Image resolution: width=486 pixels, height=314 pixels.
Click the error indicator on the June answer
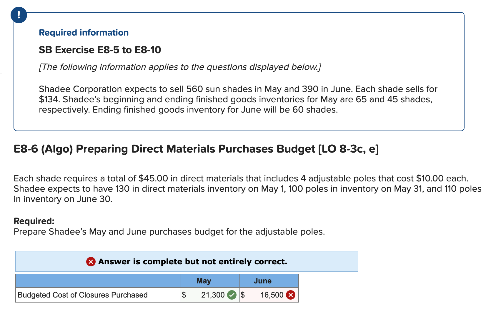click(x=291, y=295)
